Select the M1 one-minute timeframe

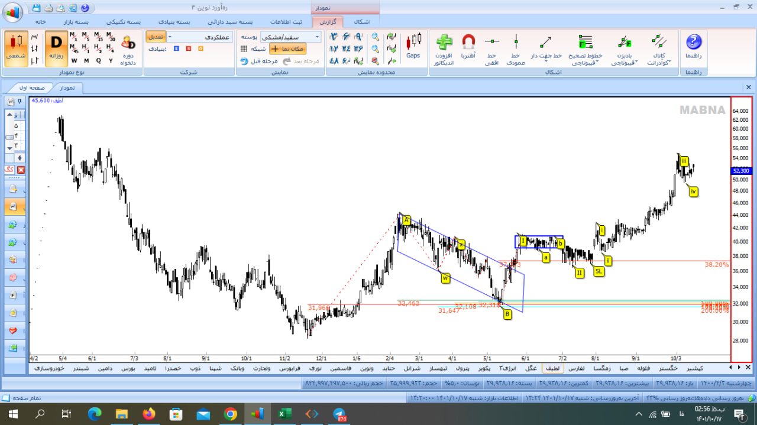74,36
